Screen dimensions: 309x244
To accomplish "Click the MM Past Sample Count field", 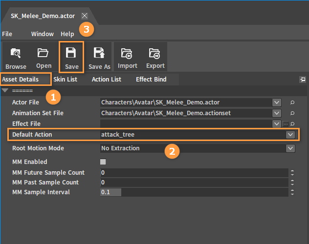I will (194, 183).
